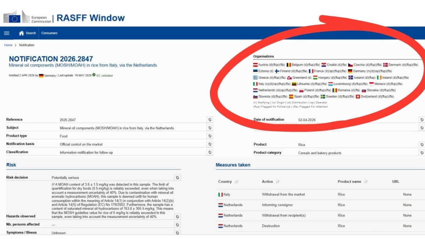Screen dimensions: 425x239
Task: Click the Austria flag in Organisations
Action: pyautogui.click(x=255, y=65)
